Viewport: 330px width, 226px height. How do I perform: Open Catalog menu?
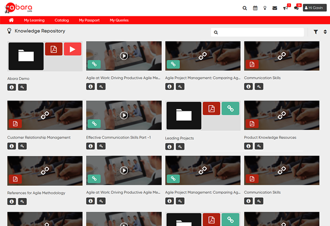pyautogui.click(x=62, y=20)
